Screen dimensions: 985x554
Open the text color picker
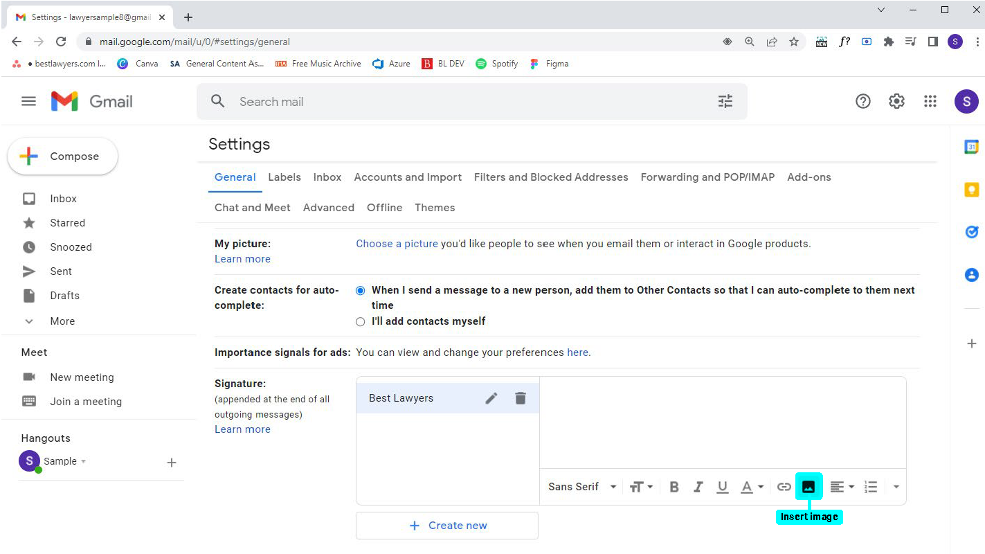(x=752, y=486)
